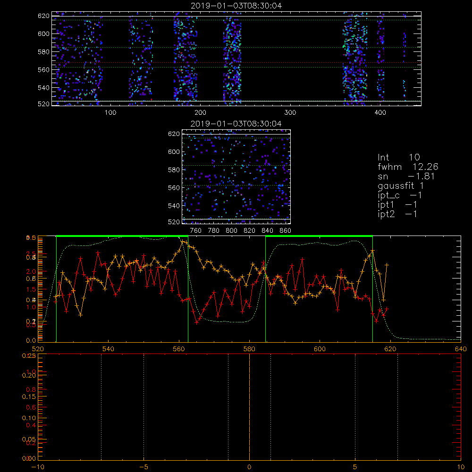Click orange y-axis label 0.15 of the bottom plot
The width and height of the screenshot is (472, 472).
tap(29, 396)
